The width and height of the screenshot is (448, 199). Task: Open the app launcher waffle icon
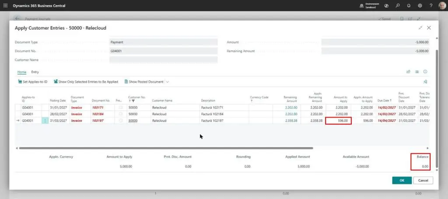pyautogui.click(x=5, y=5)
